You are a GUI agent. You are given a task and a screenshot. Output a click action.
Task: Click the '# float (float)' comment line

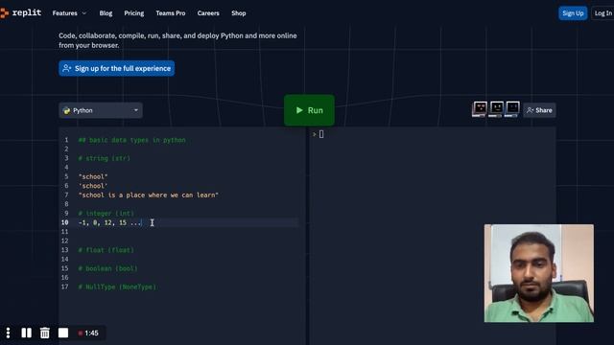(106, 250)
